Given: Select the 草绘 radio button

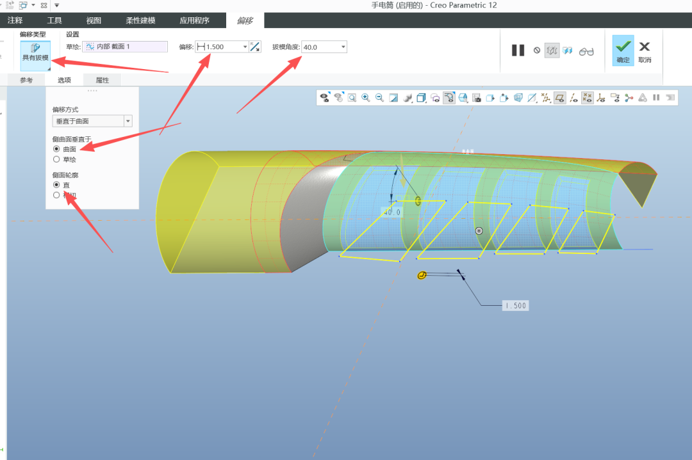Looking at the screenshot, I should (56, 159).
